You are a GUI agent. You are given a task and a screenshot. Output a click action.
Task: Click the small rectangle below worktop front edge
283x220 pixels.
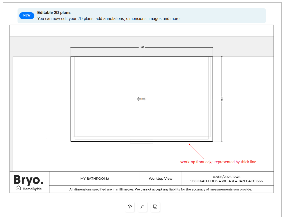(142, 143)
